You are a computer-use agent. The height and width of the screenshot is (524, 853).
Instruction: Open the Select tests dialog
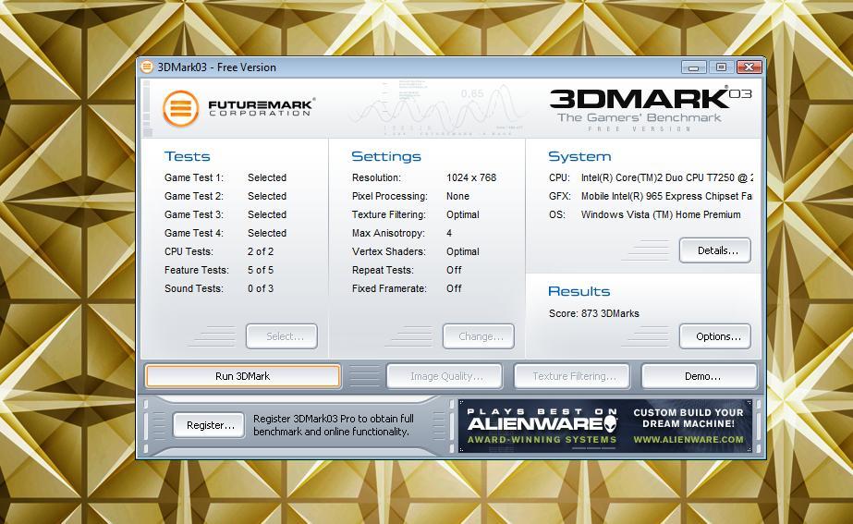[282, 336]
